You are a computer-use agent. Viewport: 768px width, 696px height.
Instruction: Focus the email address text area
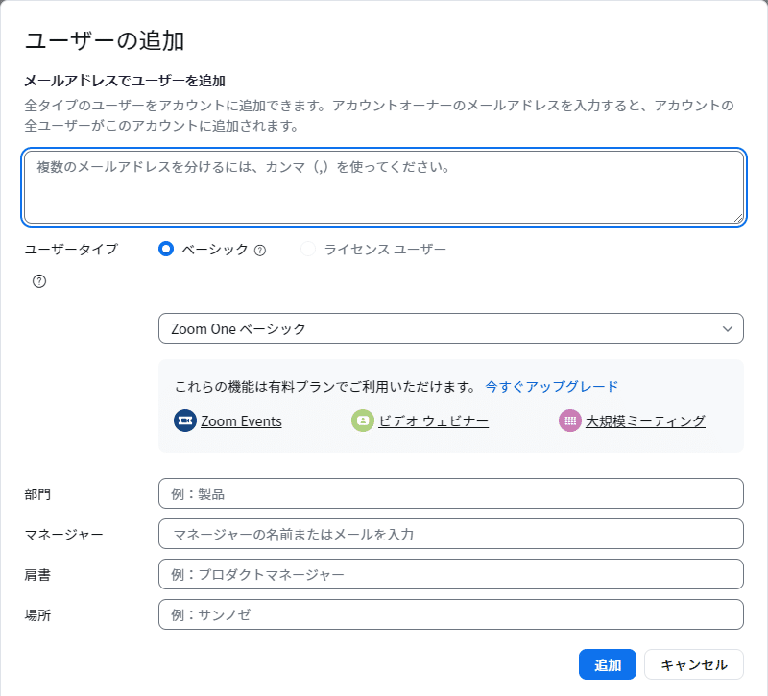click(383, 186)
